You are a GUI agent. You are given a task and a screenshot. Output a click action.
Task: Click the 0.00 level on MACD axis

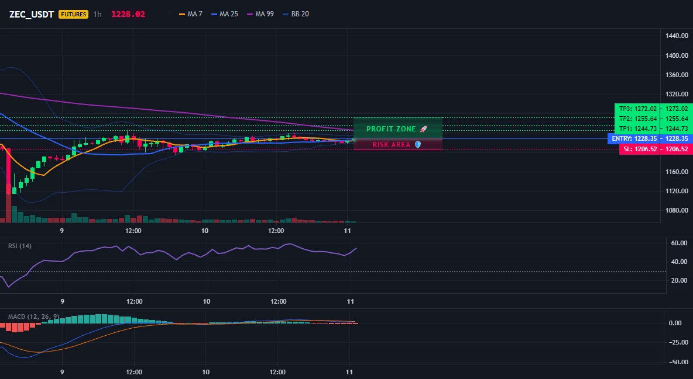[675, 323]
